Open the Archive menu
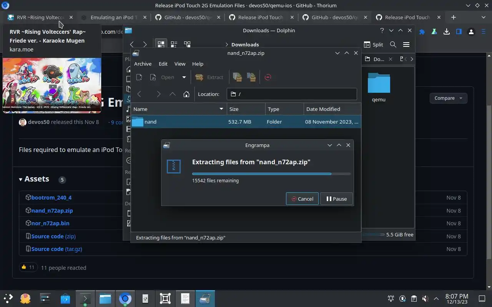 point(143,64)
